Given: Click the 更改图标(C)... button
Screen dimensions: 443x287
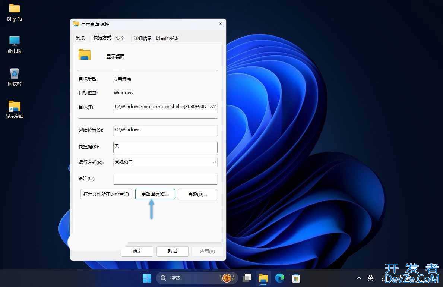Looking at the screenshot, I should coord(155,194).
